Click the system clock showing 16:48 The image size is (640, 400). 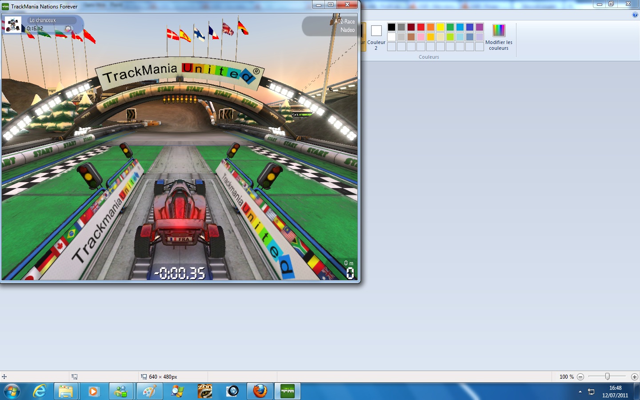[615, 392]
